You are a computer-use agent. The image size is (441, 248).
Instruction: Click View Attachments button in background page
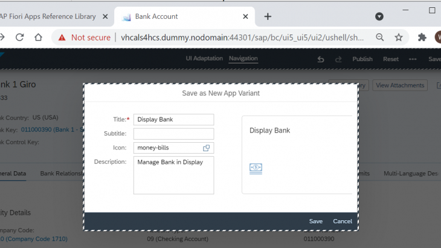pyautogui.click(x=400, y=85)
